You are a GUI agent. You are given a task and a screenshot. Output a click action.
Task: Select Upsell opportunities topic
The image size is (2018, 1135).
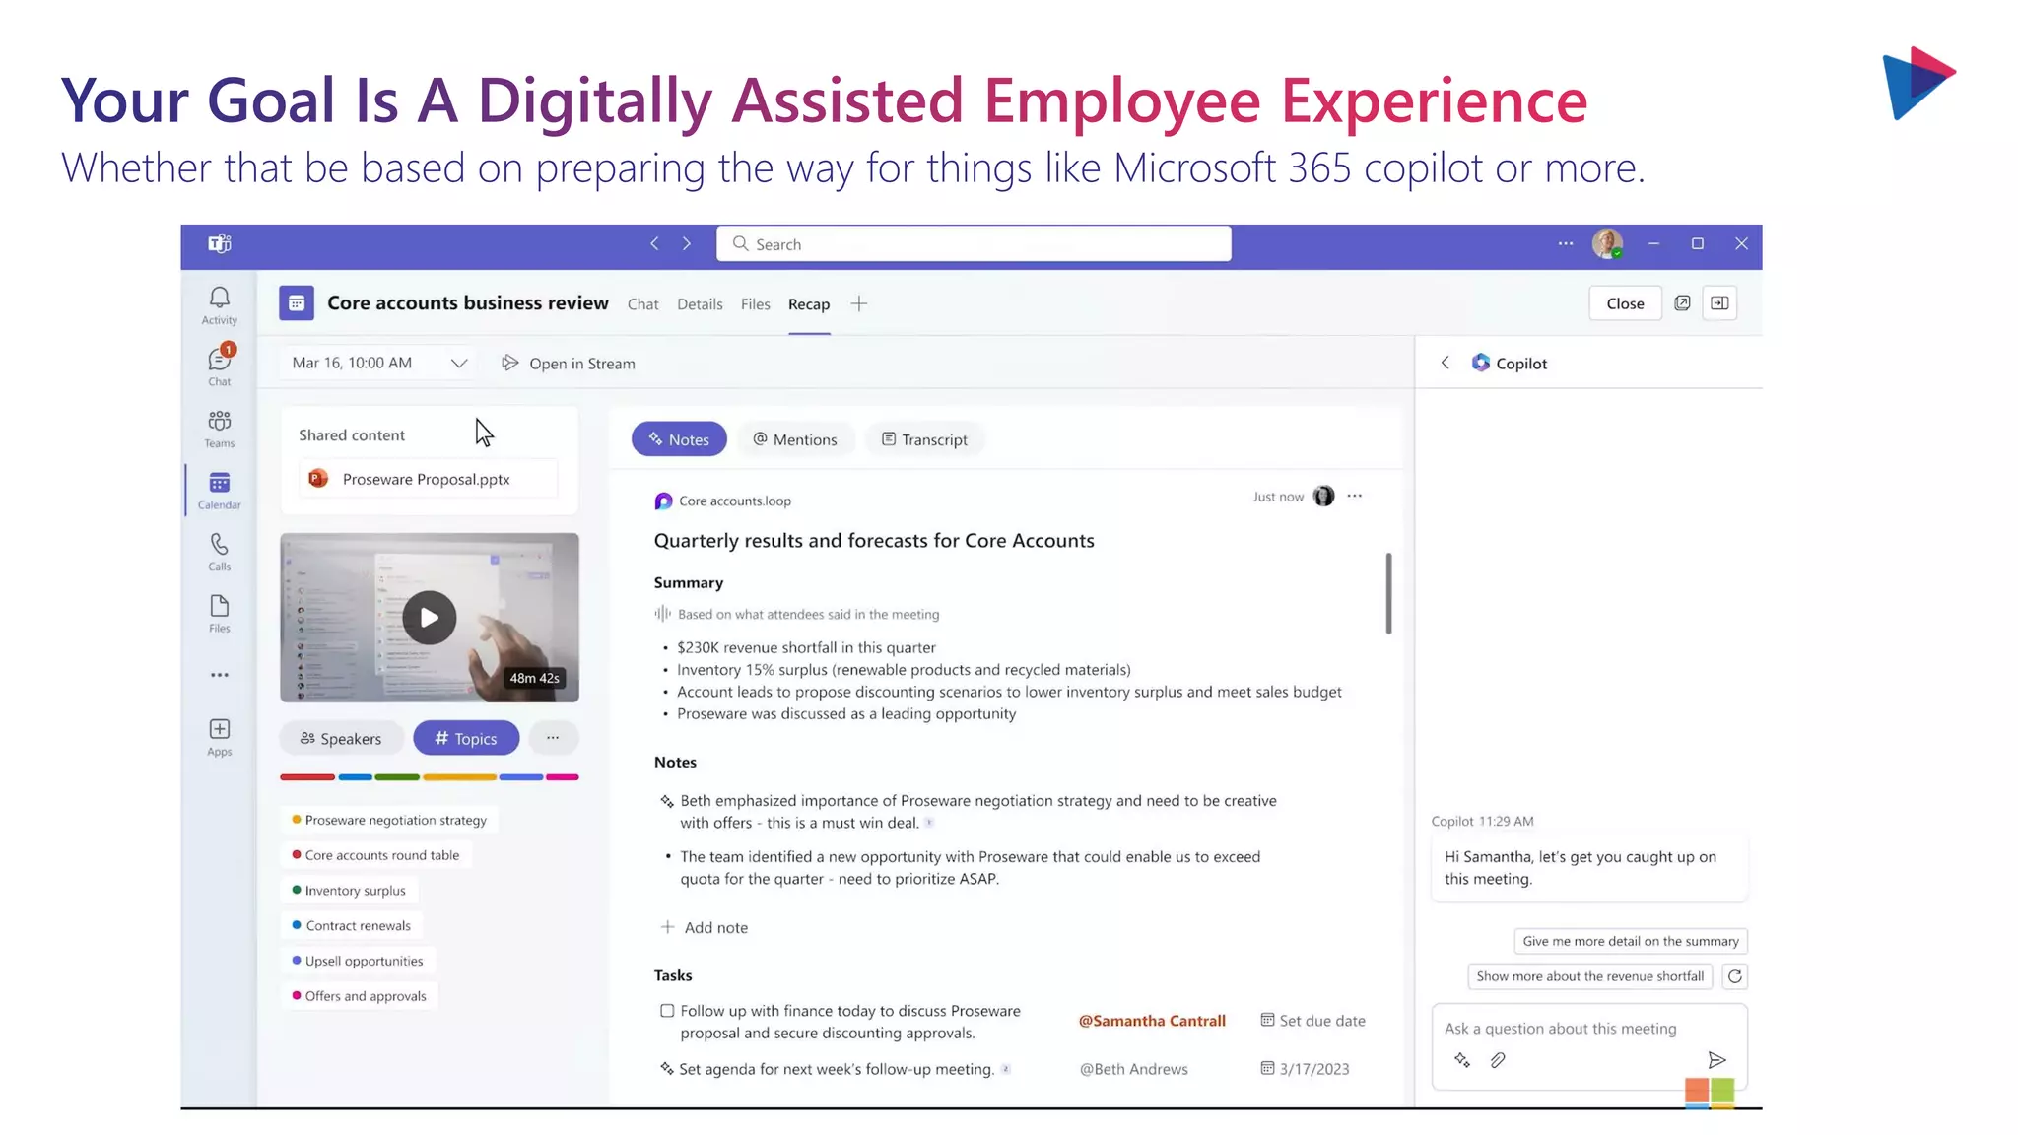point(358,961)
